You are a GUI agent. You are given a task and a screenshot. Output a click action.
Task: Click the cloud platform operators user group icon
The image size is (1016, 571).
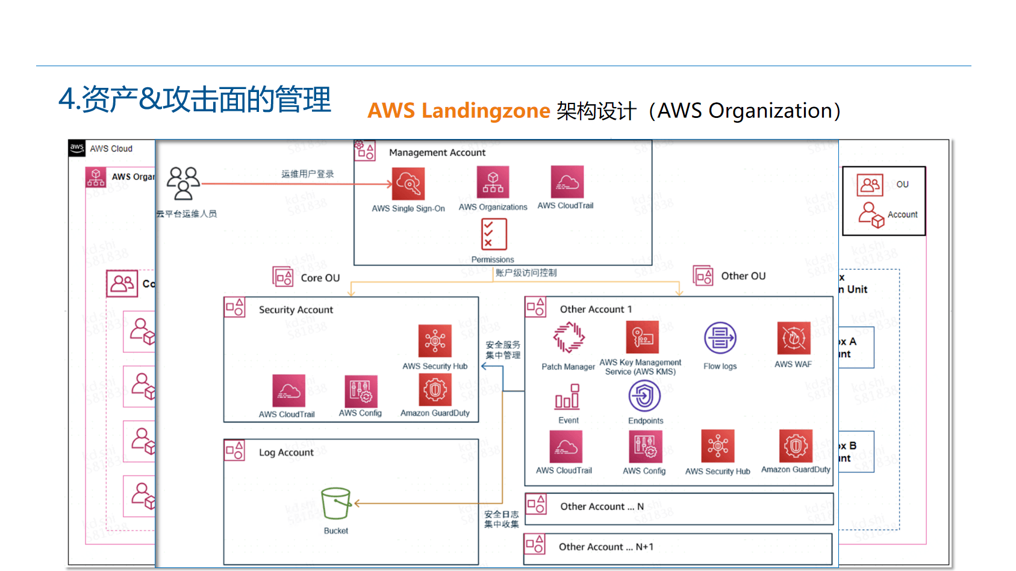tap(183, 184)
